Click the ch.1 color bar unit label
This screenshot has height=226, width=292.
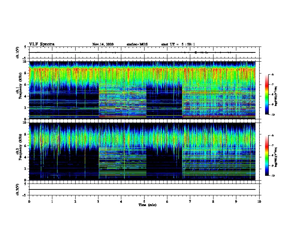(x=276, y=96)
